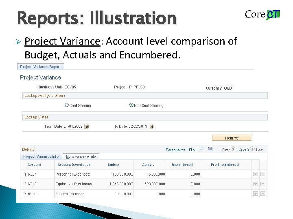293x219 pixels.
Task: Switch to Project Variance Info tab
Action: pos(41,157)
